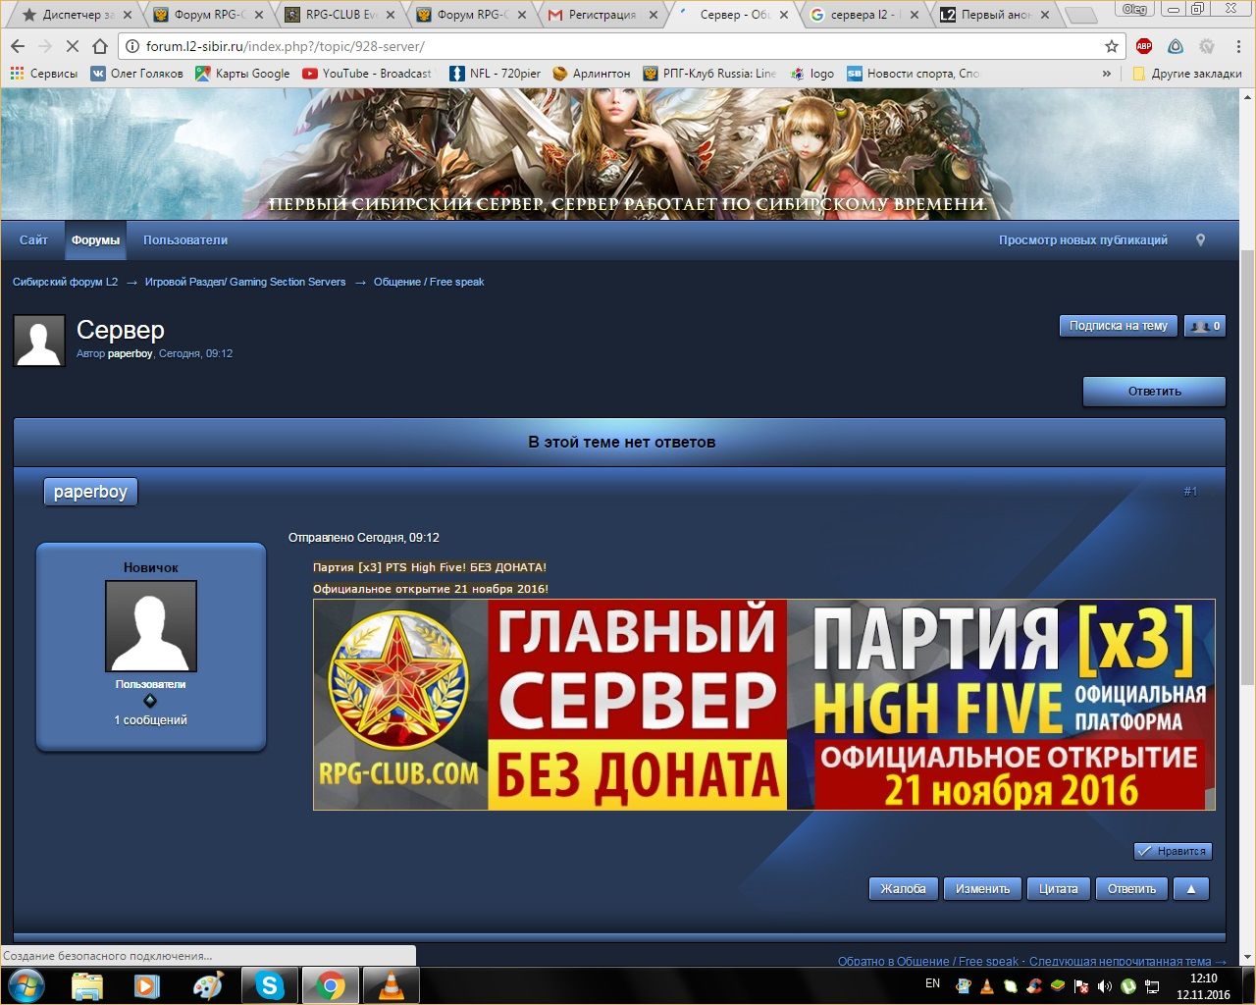Click the followers count 0 button
The width and height of the screenshot is (1256, 1005).
(x=1205, y=326)
